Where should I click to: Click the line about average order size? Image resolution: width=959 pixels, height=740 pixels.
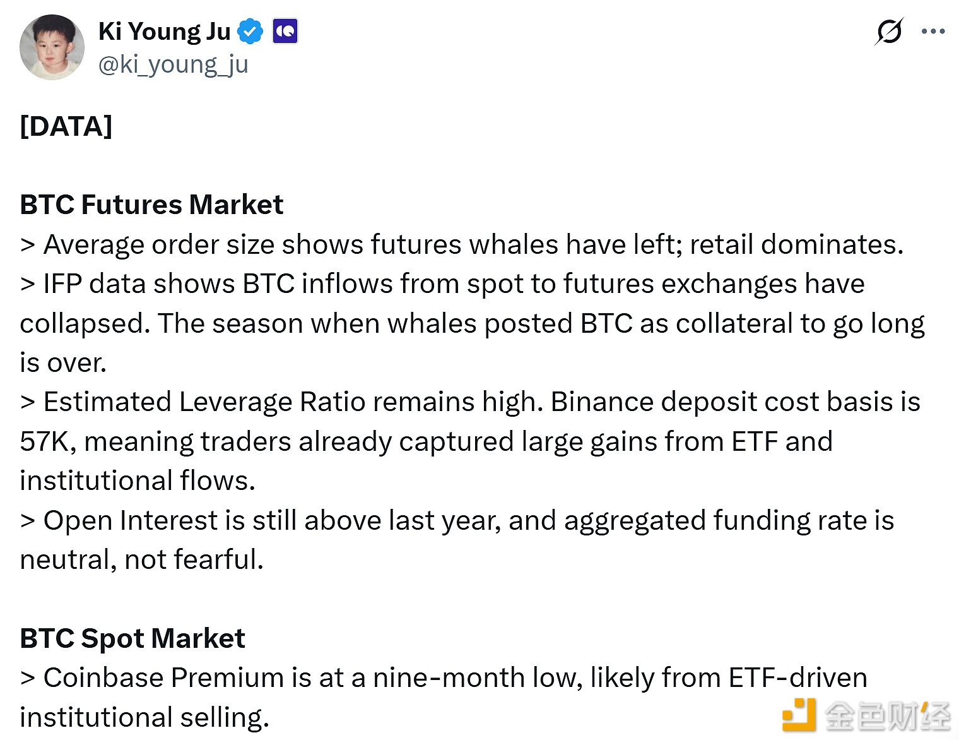coord(462,244)
